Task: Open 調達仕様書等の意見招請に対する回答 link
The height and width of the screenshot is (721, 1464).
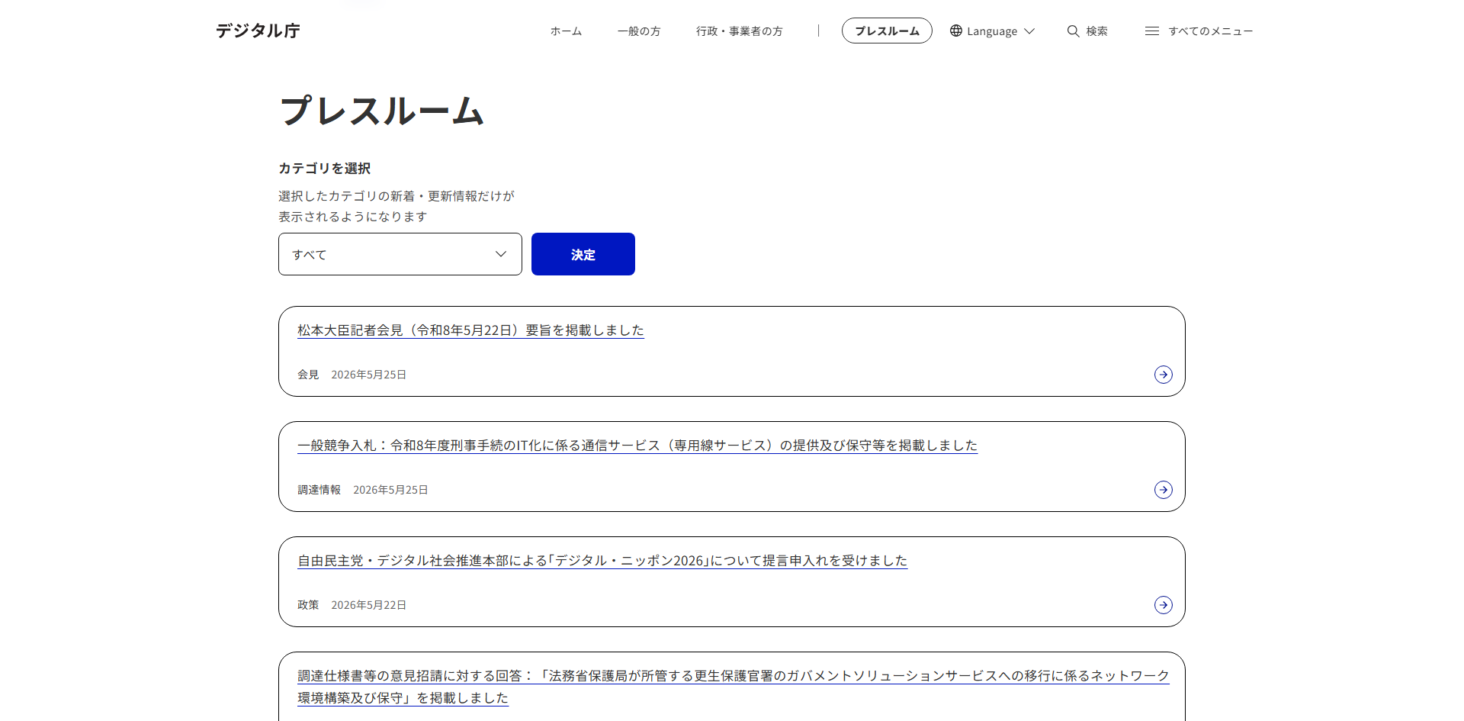Action: 733,687
